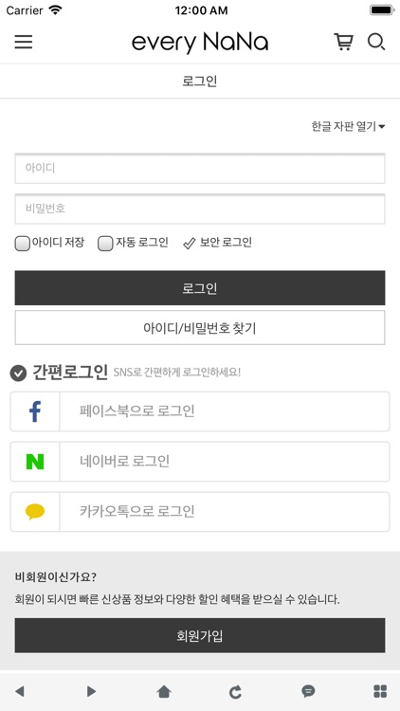Open the shopping cart
Image resolution: width=400 pixels, height=711 pixels.
pyautogui.click(x=344, y=42)
